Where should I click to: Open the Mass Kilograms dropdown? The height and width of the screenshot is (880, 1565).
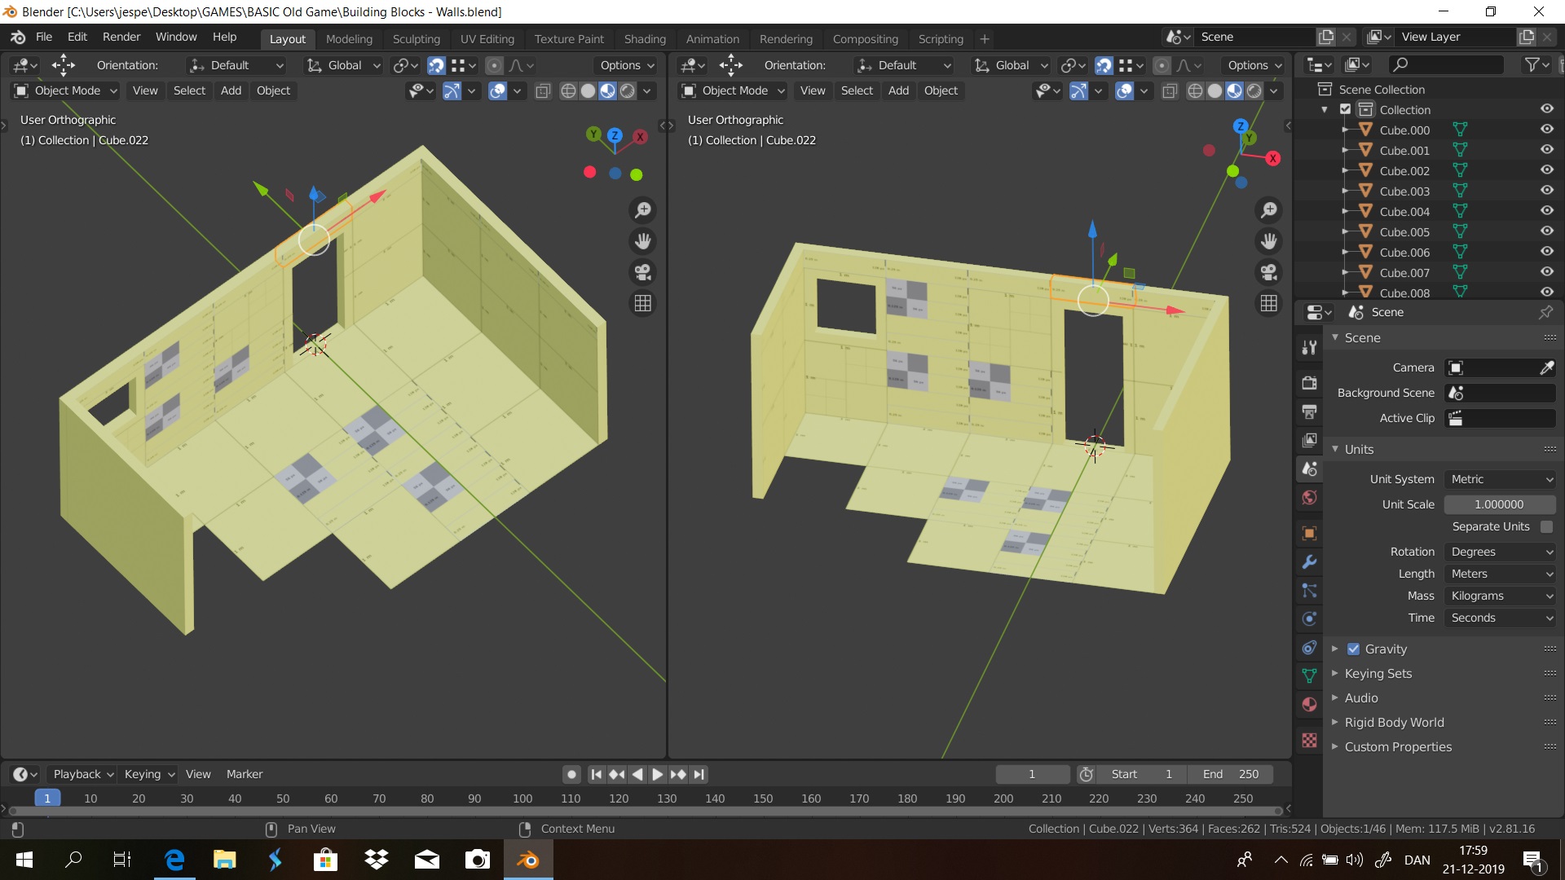pos(1501,596)
